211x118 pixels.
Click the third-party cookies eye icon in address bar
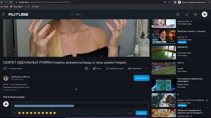pos(165,2)
